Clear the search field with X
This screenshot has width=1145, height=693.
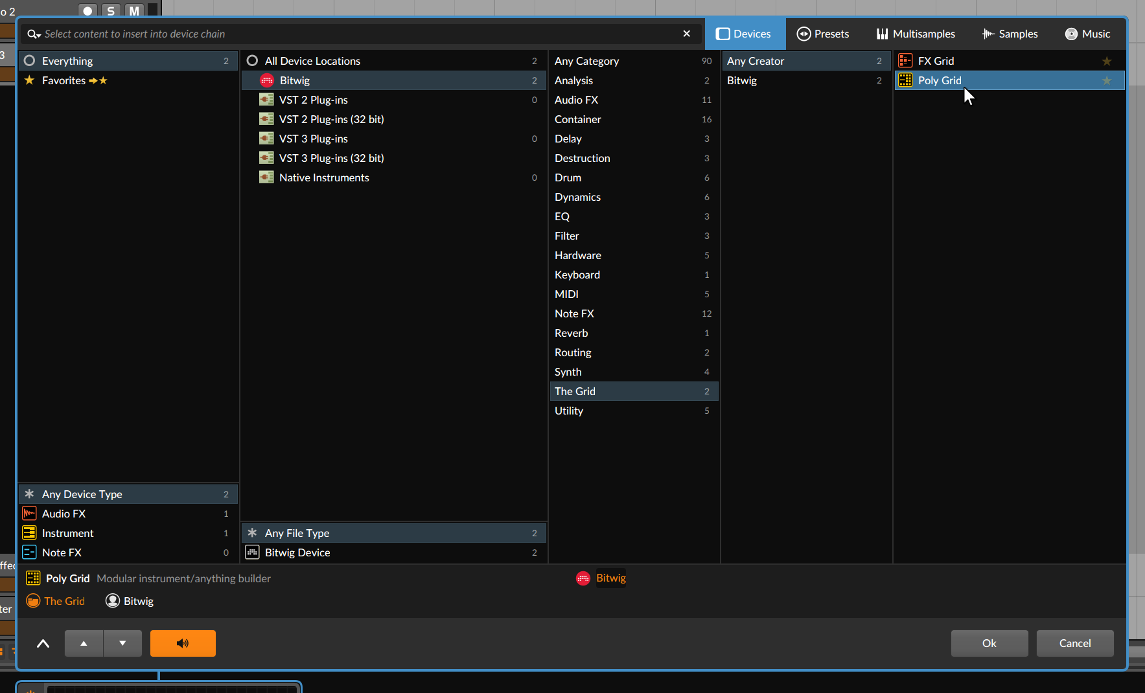687,34
